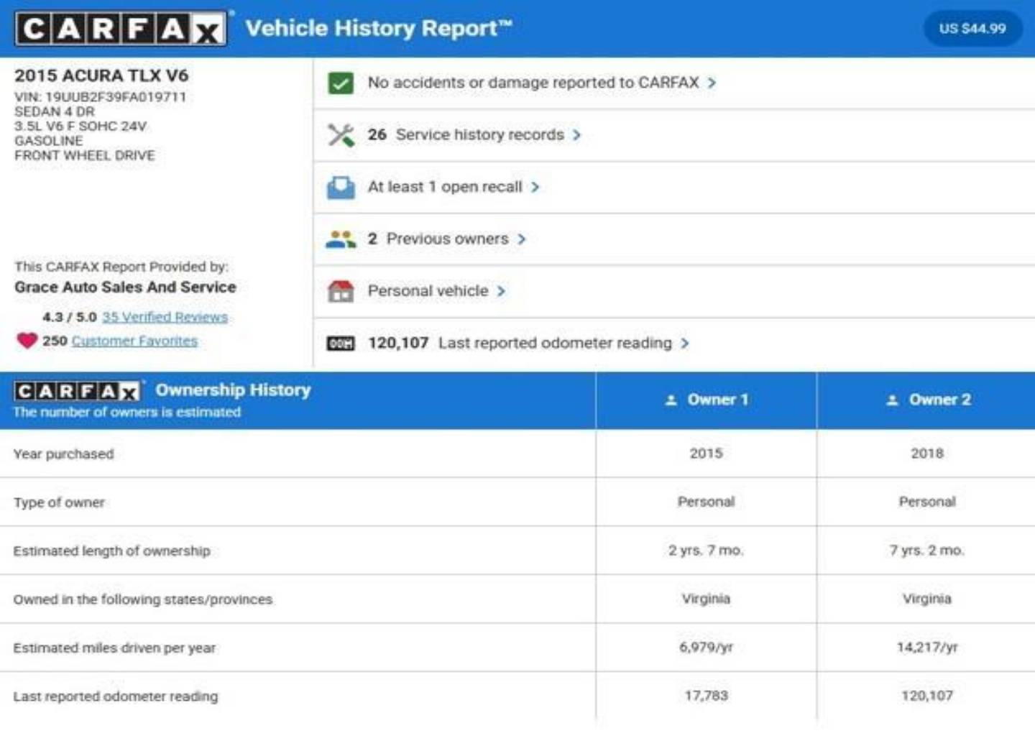The image size is (1035, 736).
Task: Expand the Previous owners chevron
Action: click(x=522, y=239)
